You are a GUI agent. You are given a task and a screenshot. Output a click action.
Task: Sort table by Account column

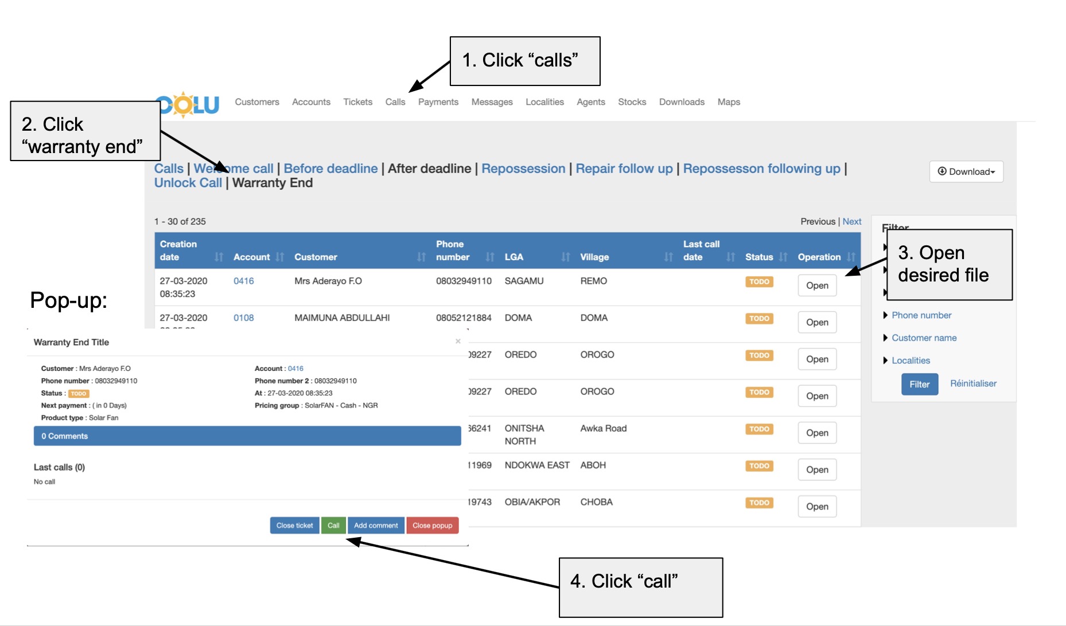[x=280, y=257]
